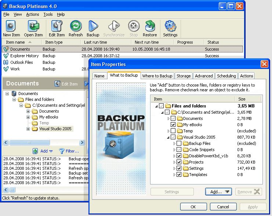Click Files and folders folder icon in dialog
Viewport: 272px width, 216px height.
pyautogui.click(x=168, y=106)
